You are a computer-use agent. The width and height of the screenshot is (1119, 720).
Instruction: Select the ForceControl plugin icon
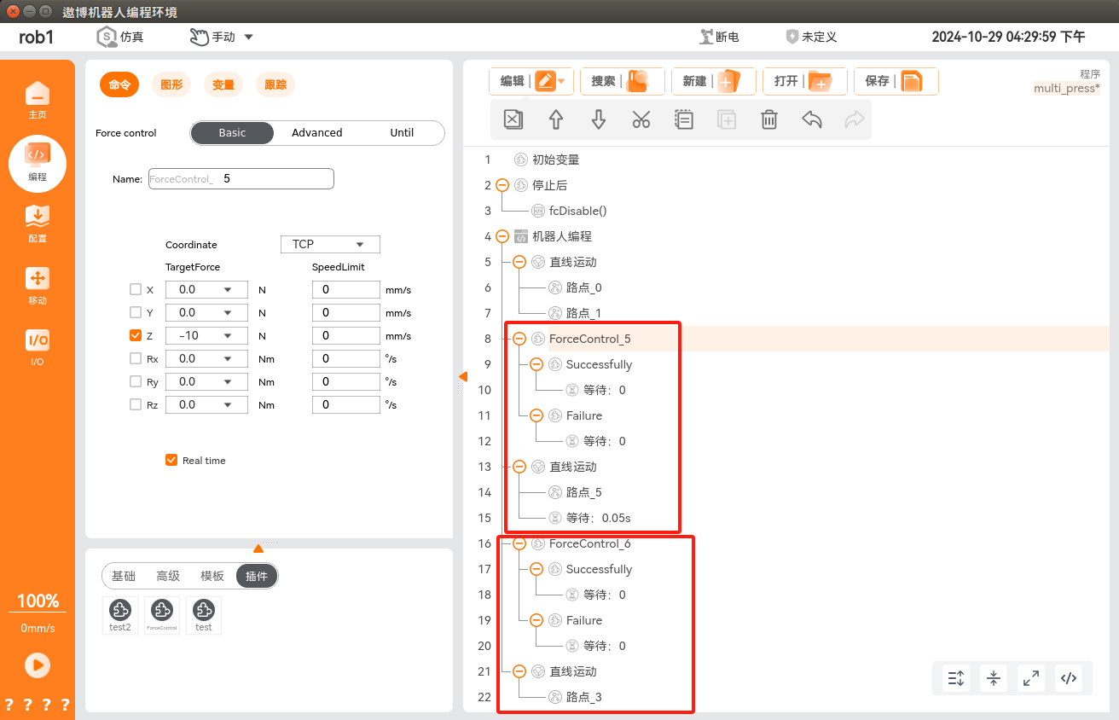point(162,614)
